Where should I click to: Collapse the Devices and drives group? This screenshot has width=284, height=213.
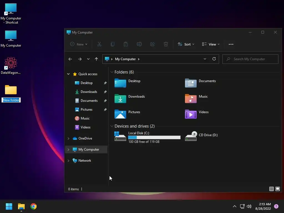tap(112, 126)
